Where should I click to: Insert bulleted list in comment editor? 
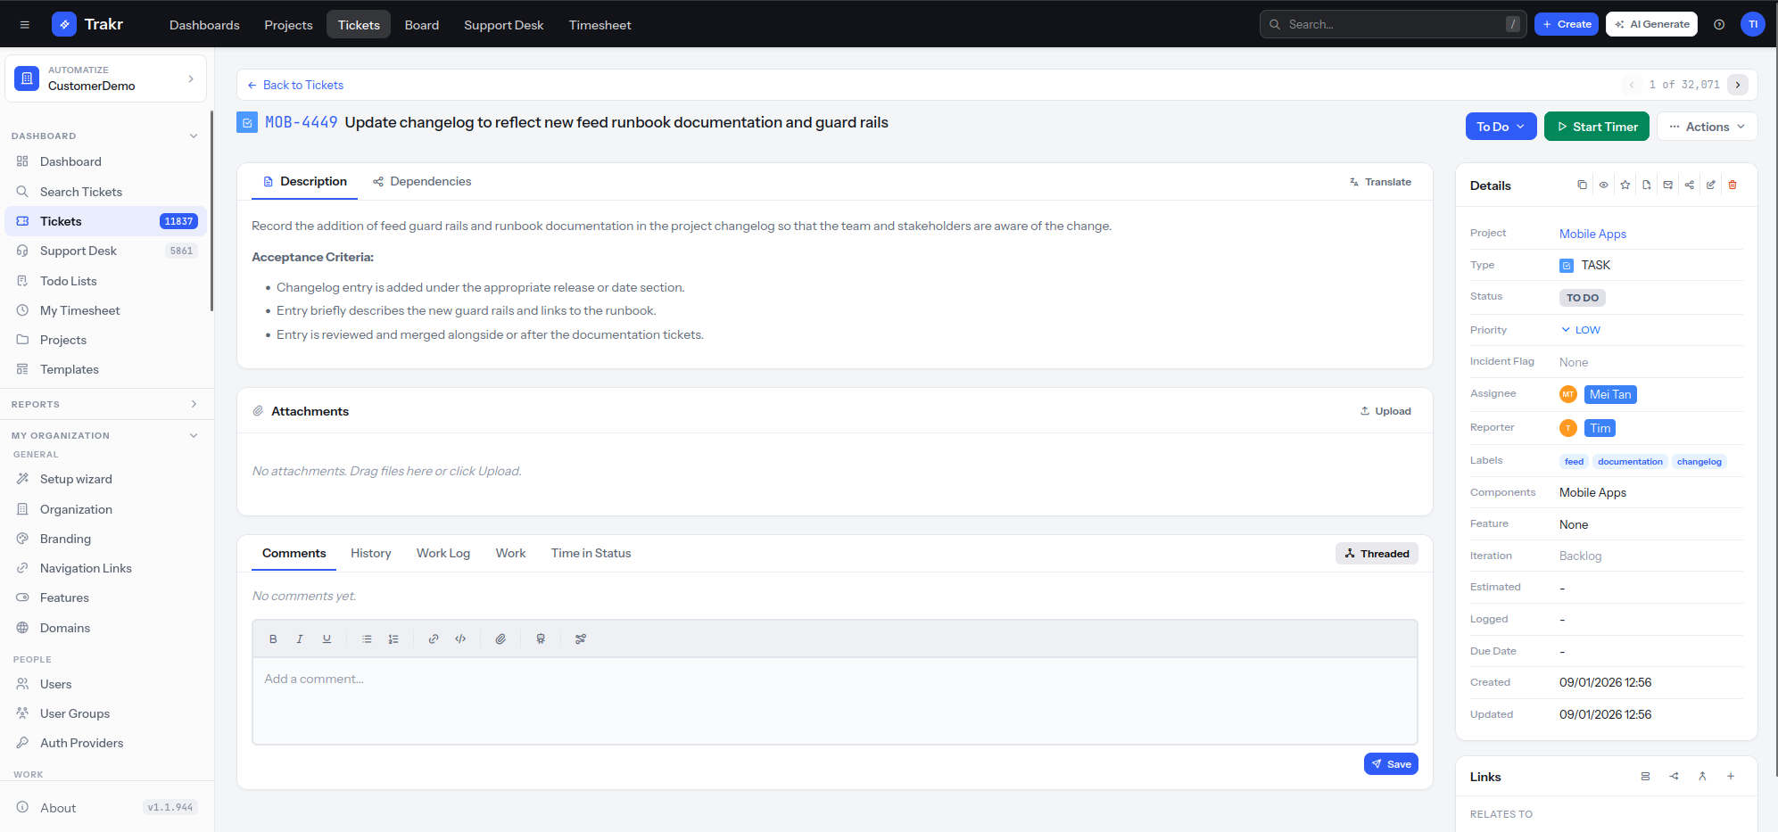tap(367, 638)
